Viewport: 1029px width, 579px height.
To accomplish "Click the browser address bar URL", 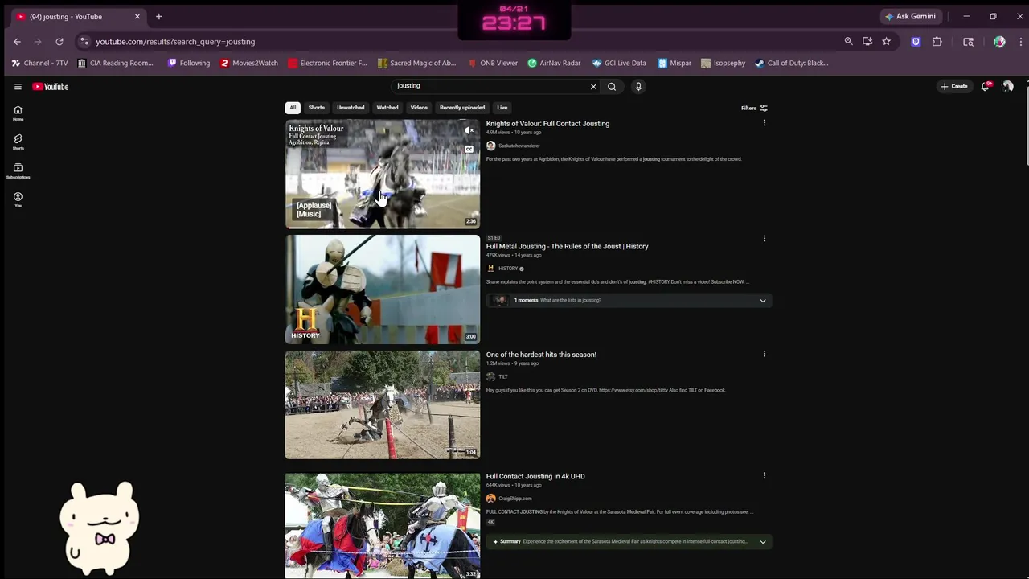I will coord(175,42).
